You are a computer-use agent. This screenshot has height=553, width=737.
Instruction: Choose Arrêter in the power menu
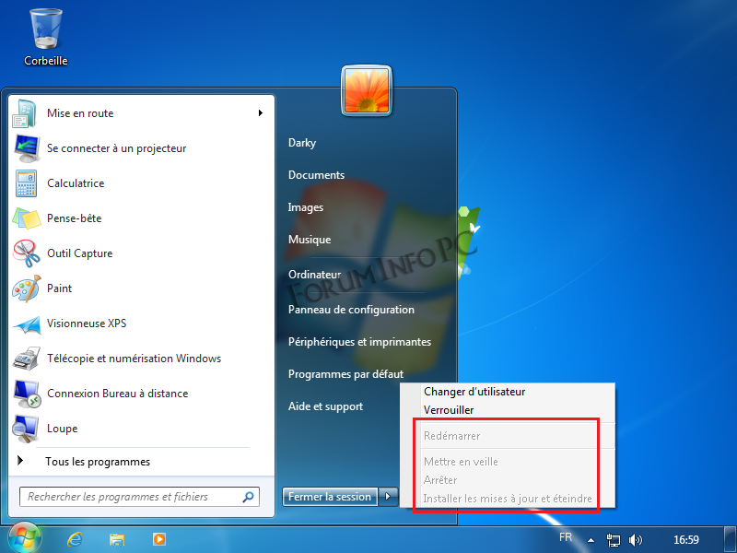point(508,480)
